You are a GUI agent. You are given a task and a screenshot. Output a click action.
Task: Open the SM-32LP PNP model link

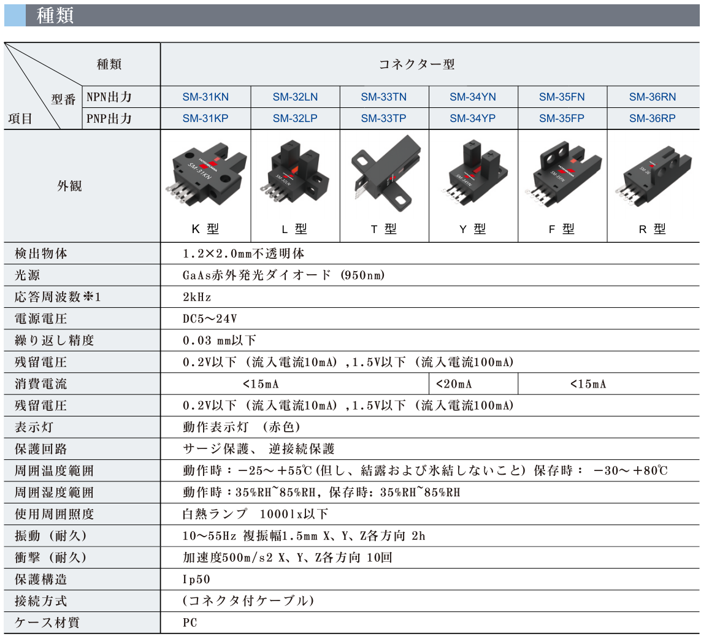[x=295, y=118]
